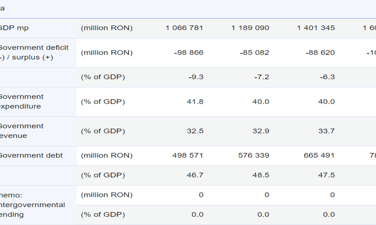Screen dimensions: 376x225
Task: Select the deficit value -98 866
Action: click(188, 53)
